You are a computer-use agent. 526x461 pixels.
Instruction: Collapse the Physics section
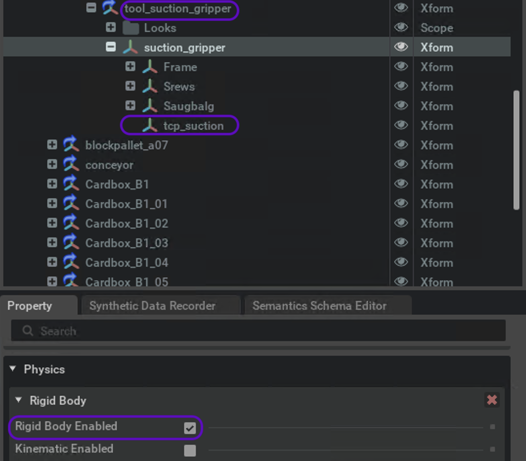(x=13, y=369)
